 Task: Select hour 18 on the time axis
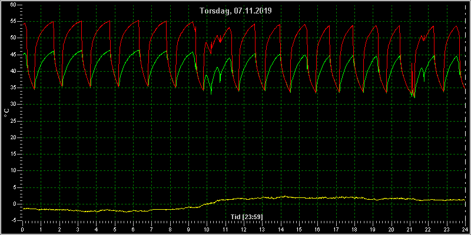pyautogui.click(x=354, y=229)
